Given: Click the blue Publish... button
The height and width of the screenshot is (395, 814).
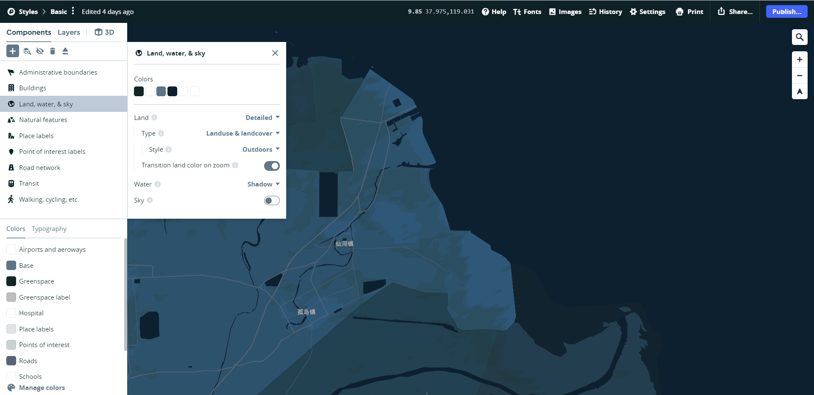Looking at the screenshot, I should 786,11.
